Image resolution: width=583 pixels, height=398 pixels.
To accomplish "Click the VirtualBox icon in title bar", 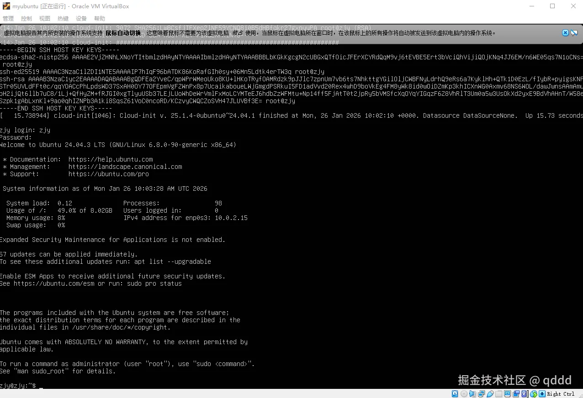I will click(x=6, y=6).
